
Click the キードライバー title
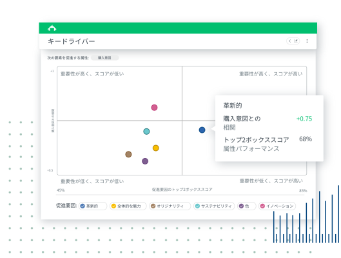[72, 41]
